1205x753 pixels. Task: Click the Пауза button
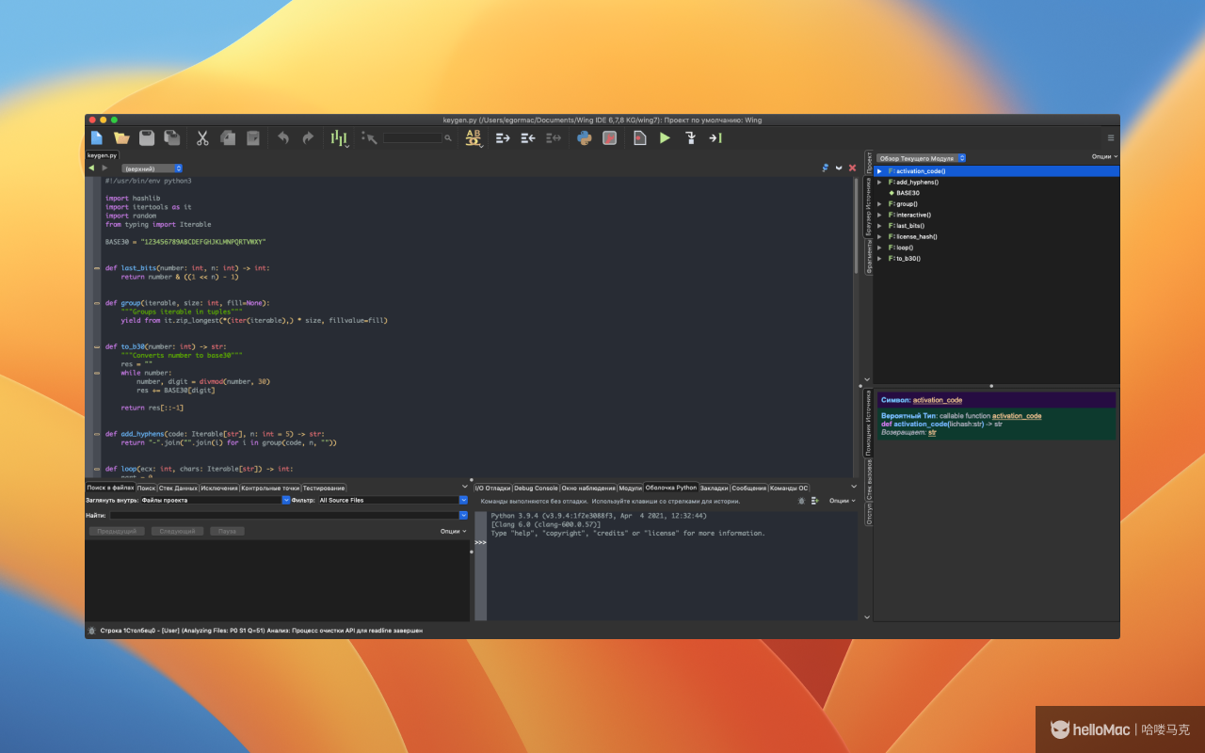click(227, 532)
